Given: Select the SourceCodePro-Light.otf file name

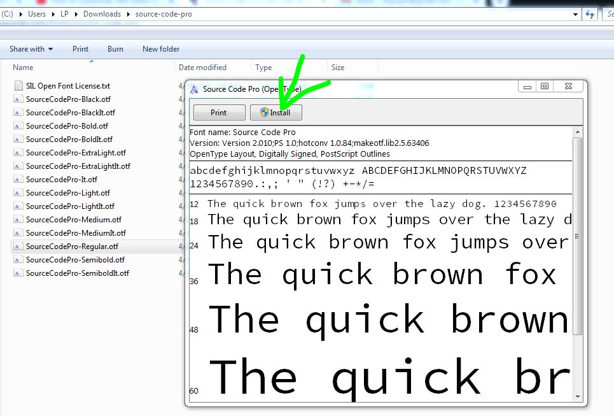Looking at the screenshot, I should (67, 193).
